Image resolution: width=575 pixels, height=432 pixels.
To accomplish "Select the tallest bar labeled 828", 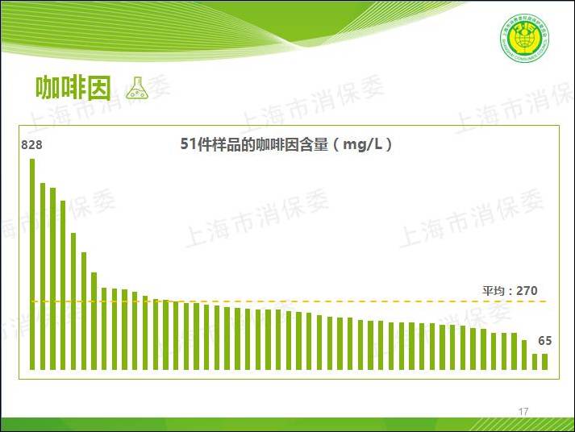I will 32,264.
